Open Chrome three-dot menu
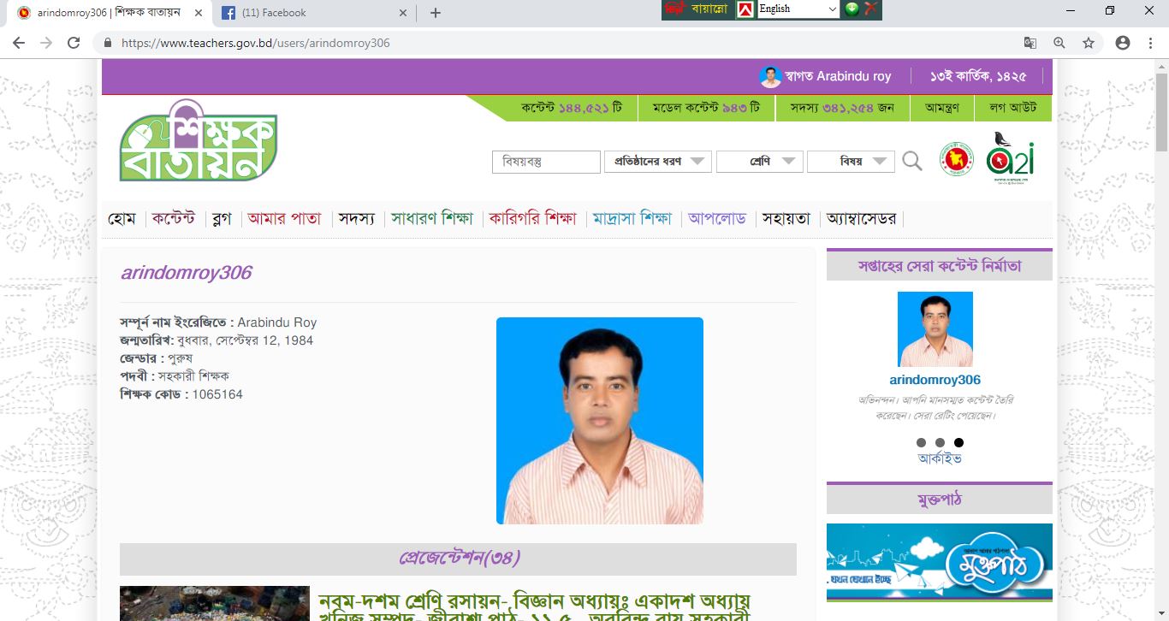The height and width of the screenshot is (621, 1169). pyautogui.click(x=1151, y=43)
